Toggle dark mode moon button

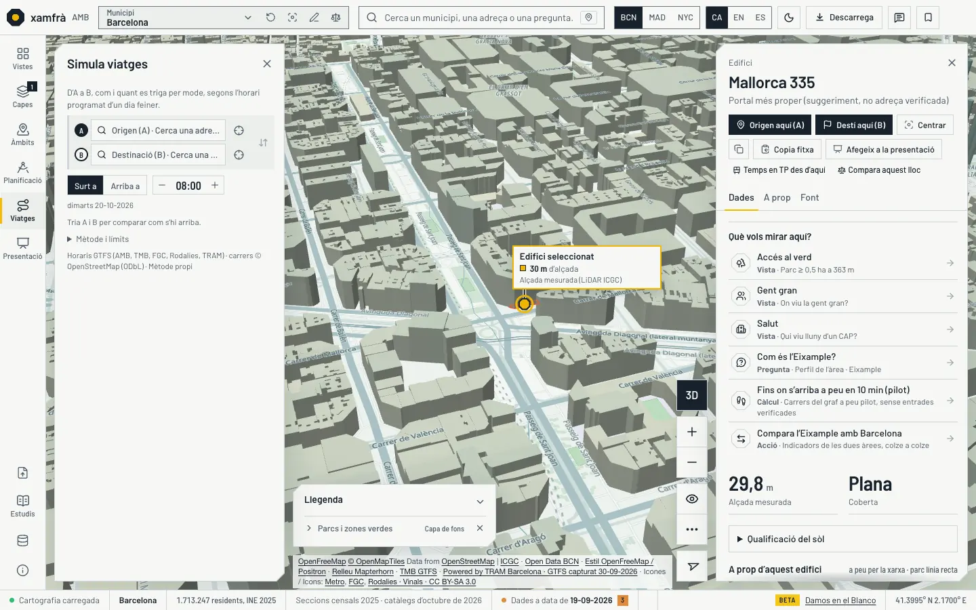(x=789, y=18)
